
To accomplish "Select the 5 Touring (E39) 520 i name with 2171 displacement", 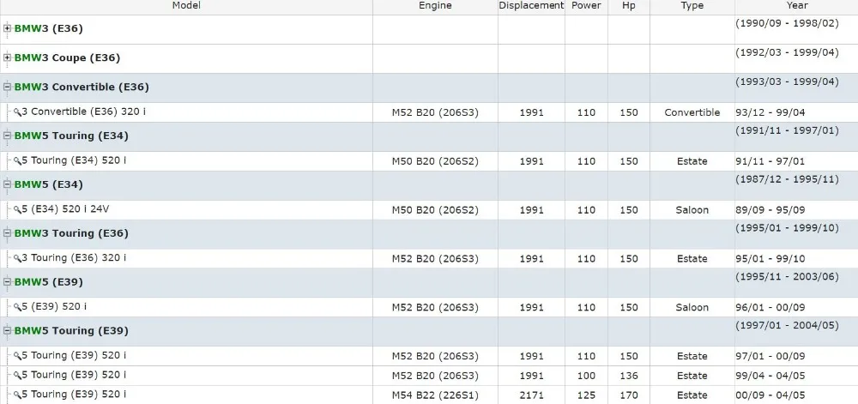I will click(74, 395).
